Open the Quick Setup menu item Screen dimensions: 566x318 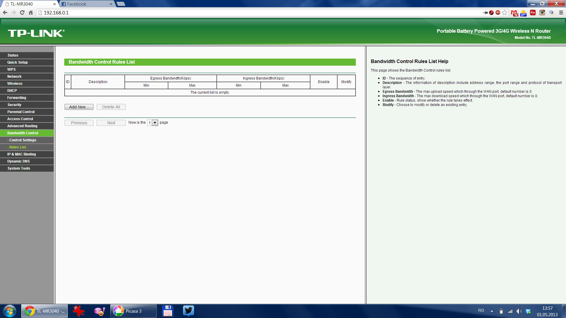pyautogui.click(x=27, y=62)
